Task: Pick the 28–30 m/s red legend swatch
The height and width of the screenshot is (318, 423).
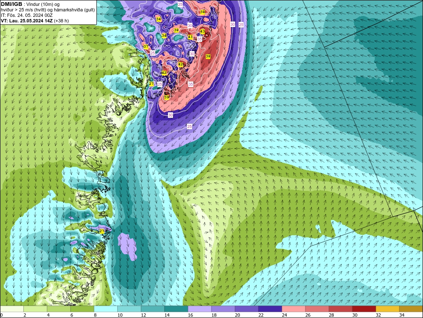Action: [341, 309]
